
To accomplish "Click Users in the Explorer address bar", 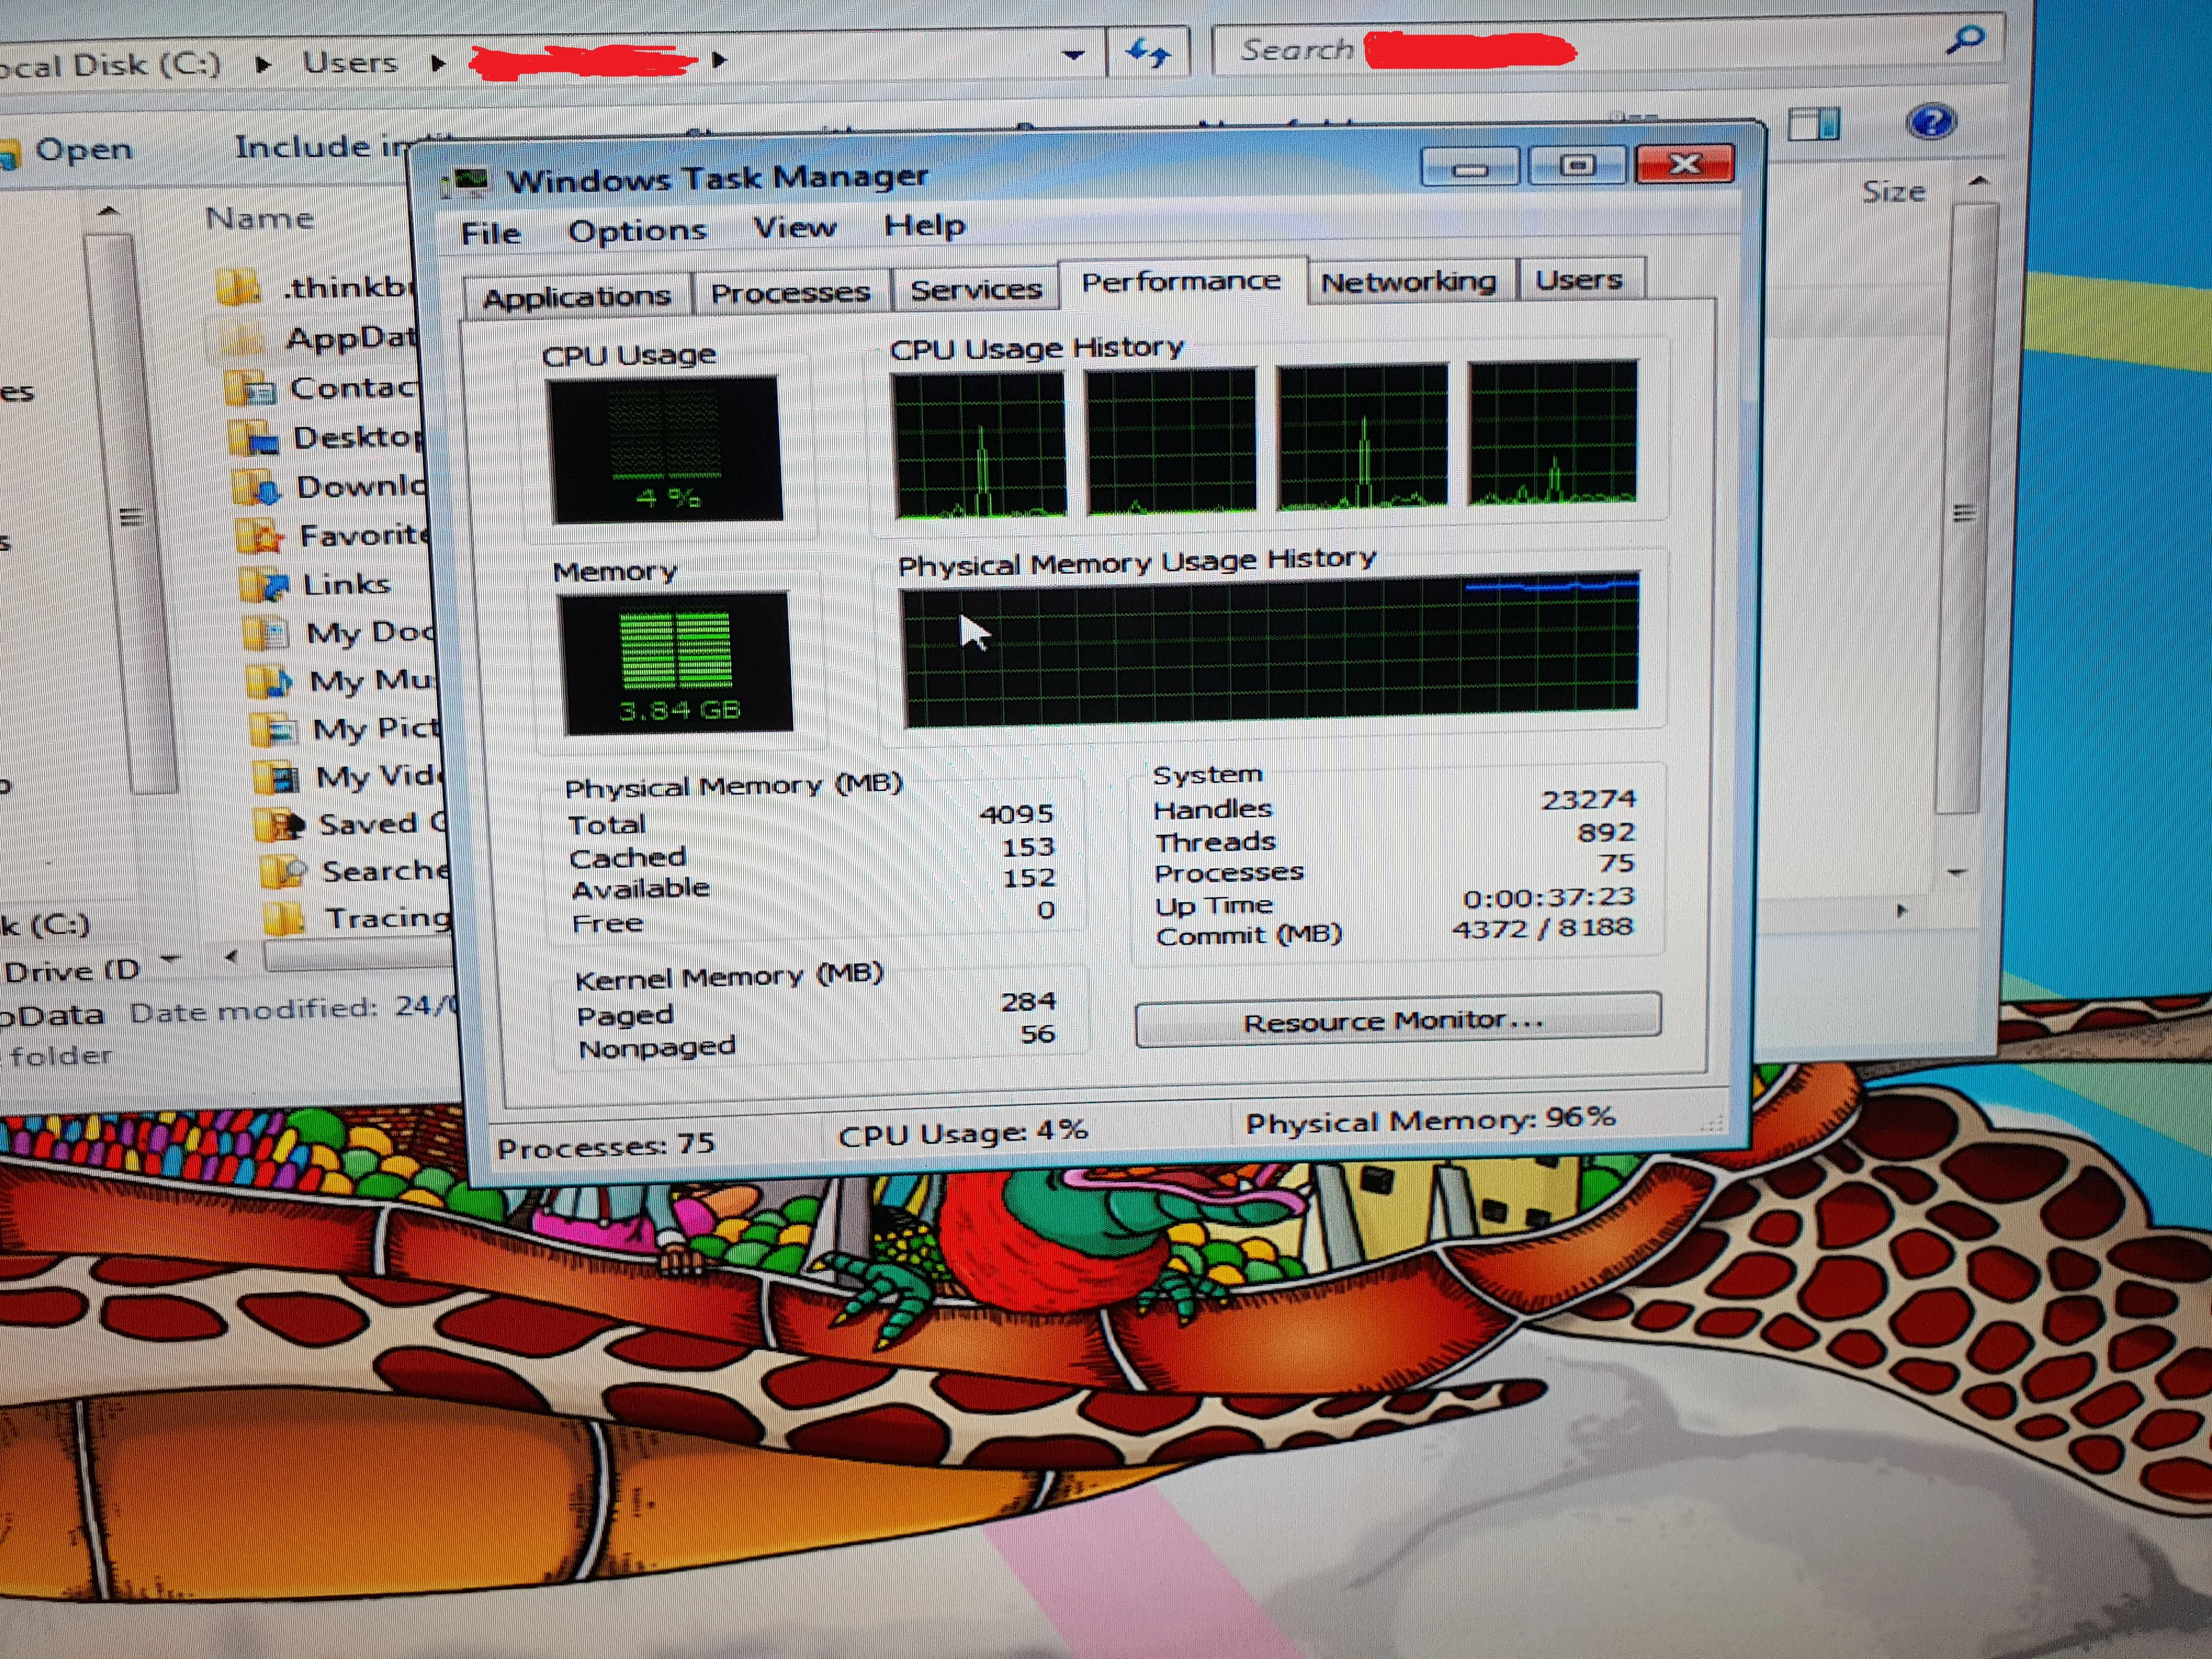I will pyautogui.click(x=350, y=62).
